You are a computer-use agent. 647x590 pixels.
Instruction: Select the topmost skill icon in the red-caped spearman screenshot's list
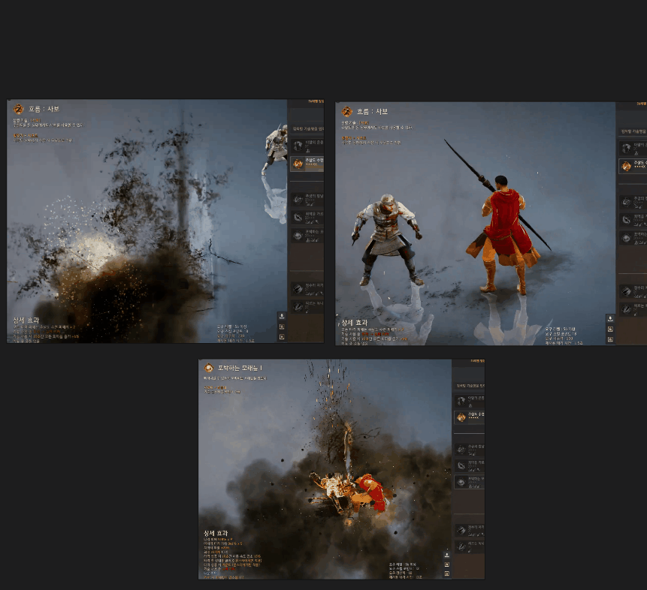pos(627,148)
